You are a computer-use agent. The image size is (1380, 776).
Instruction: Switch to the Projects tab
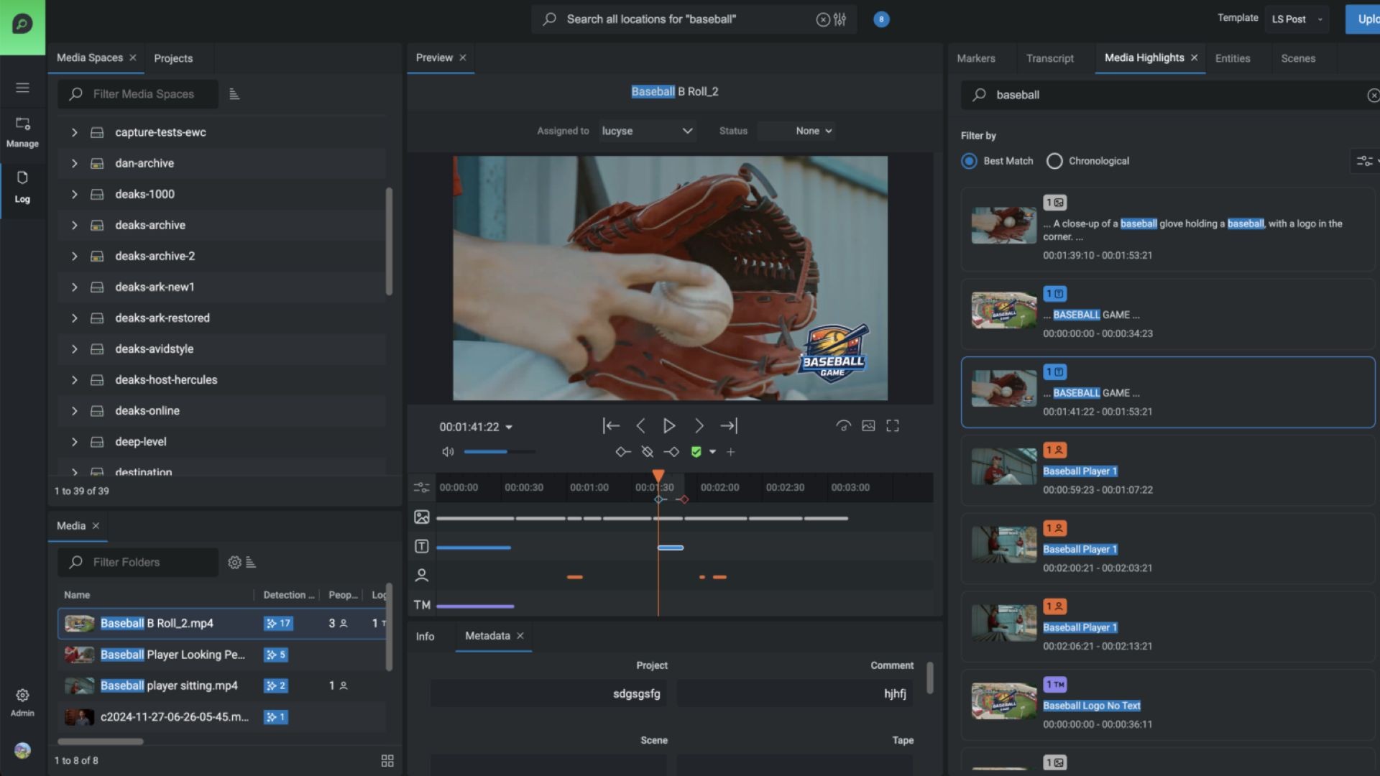coord(173,58)
